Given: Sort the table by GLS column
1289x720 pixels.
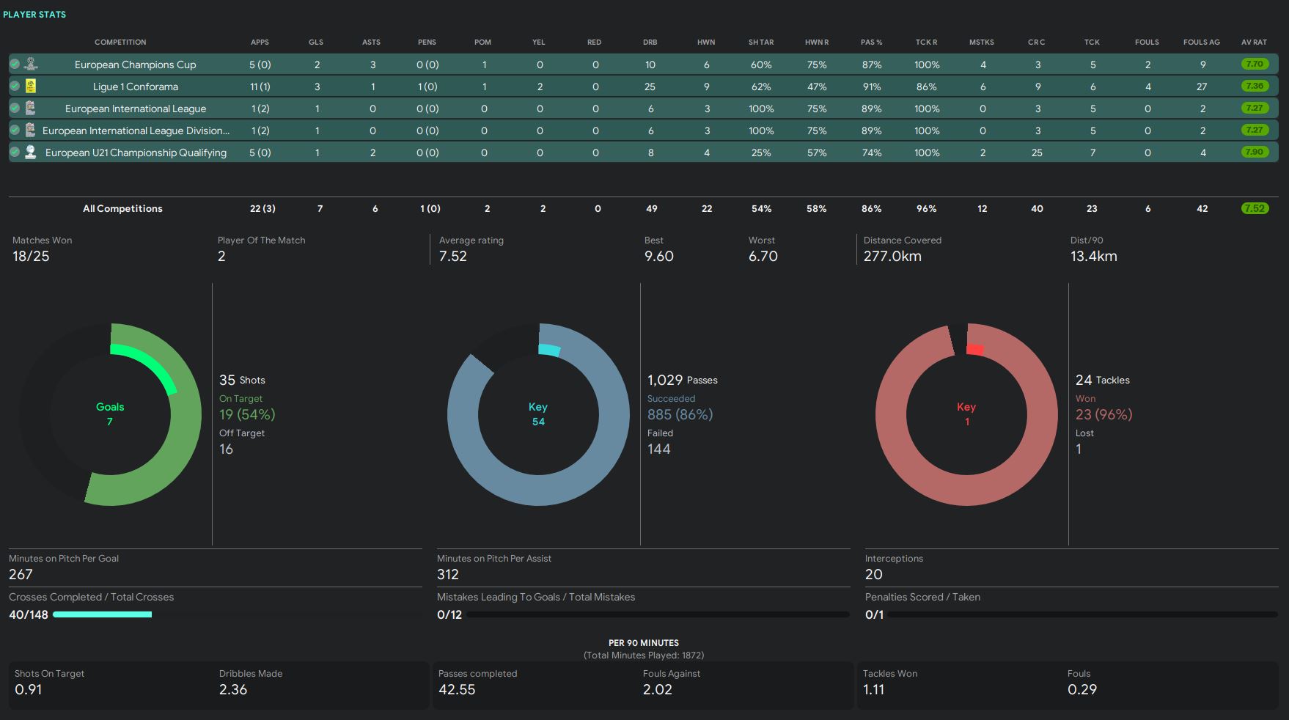Looking at the screenshot, I should click(x=316, y=43).
